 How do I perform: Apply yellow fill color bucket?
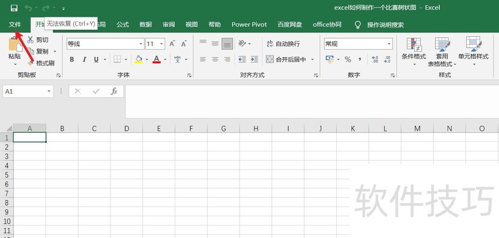[x=138, y=59]
